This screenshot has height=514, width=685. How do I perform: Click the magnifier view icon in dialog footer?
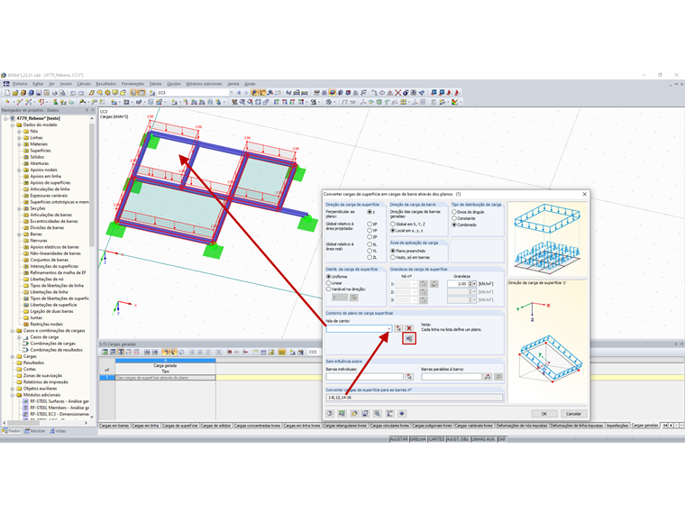[x=378, y=414]
